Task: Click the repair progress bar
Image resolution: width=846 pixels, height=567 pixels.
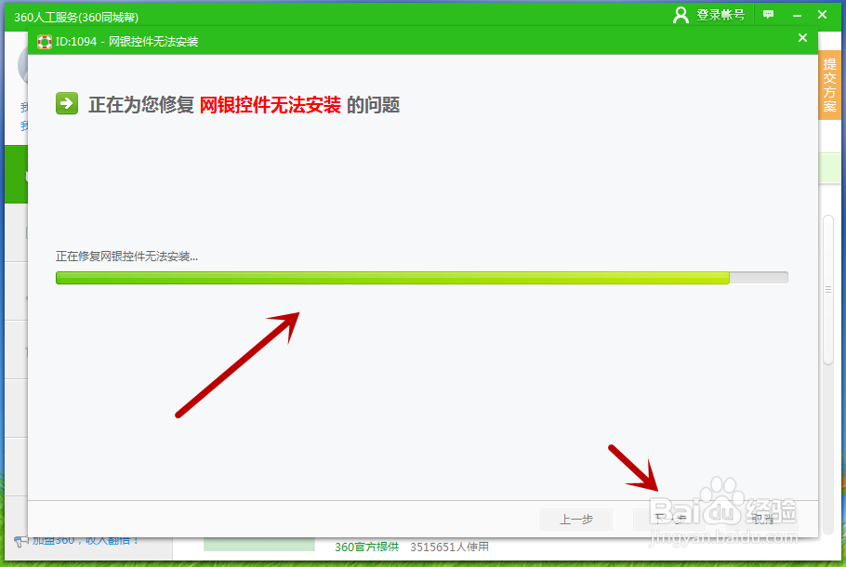Action: tap(422, 277)
